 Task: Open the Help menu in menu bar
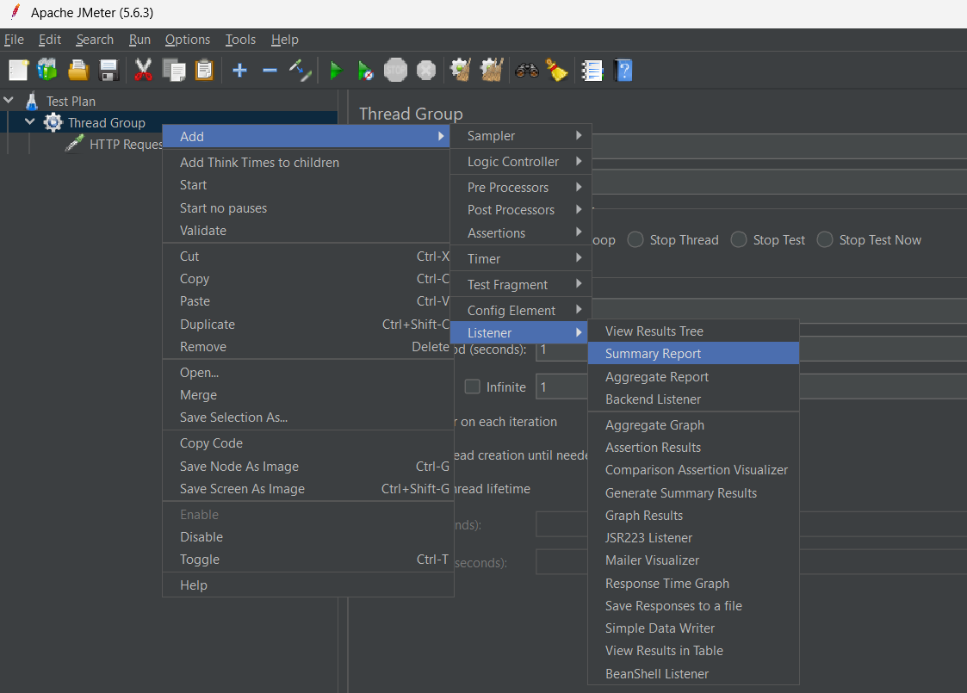[x=285, y=40]
